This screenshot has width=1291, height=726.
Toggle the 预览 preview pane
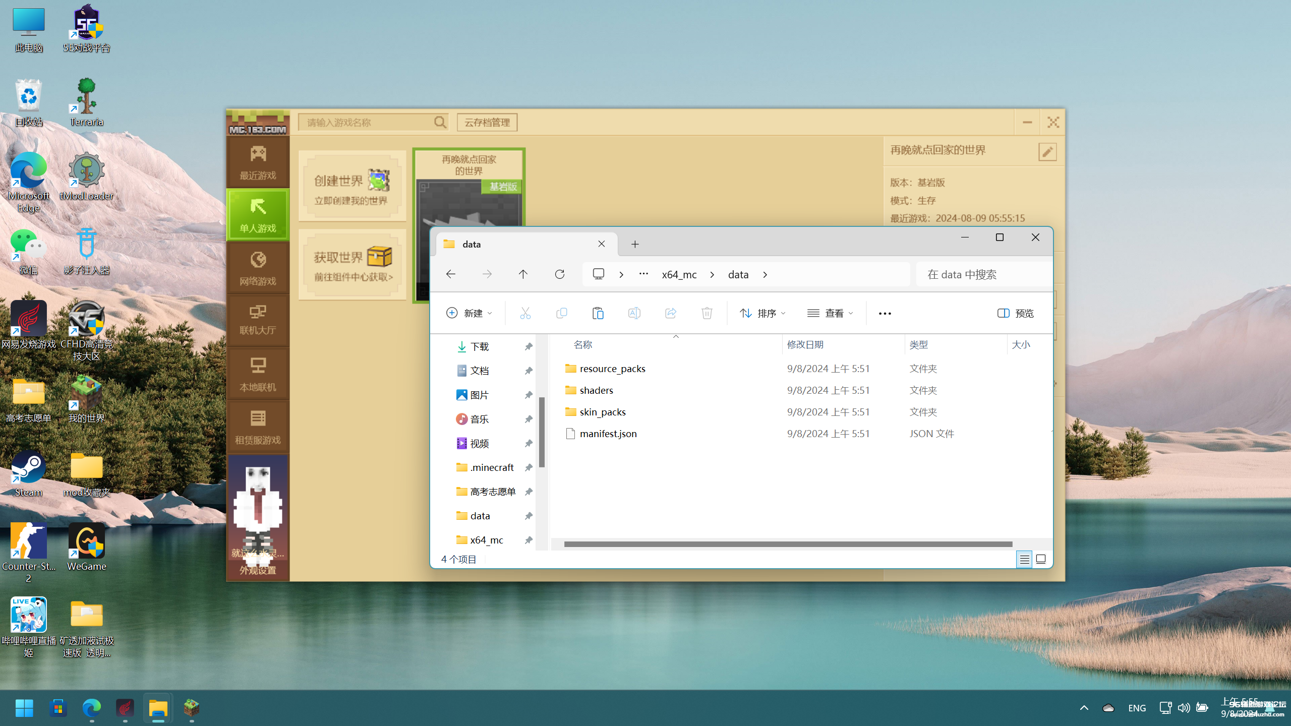1015,313
